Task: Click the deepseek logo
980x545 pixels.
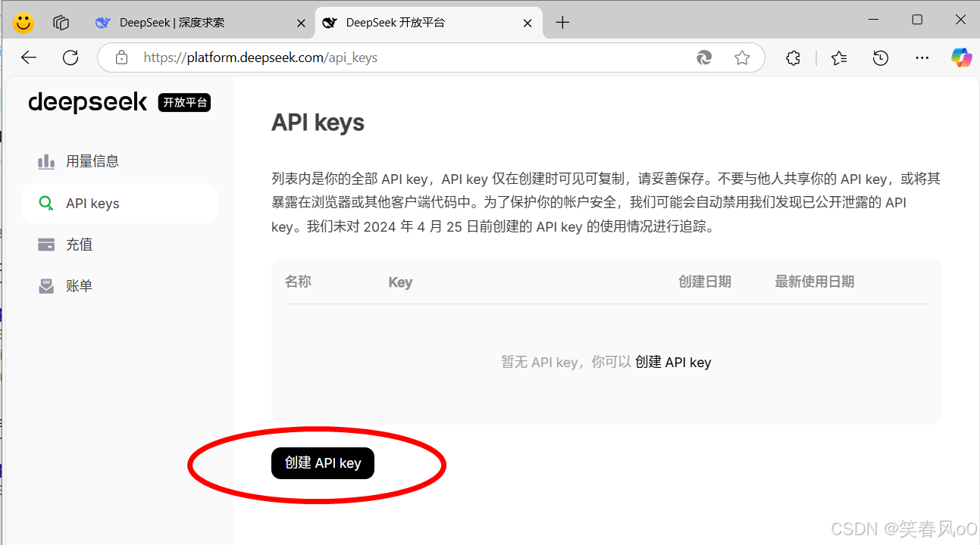Action: 88,102
